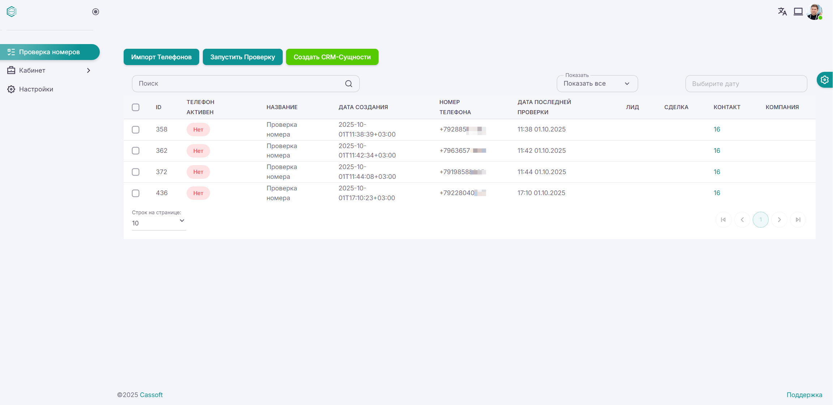Select Проверка номеров menu item

[50, 52]
